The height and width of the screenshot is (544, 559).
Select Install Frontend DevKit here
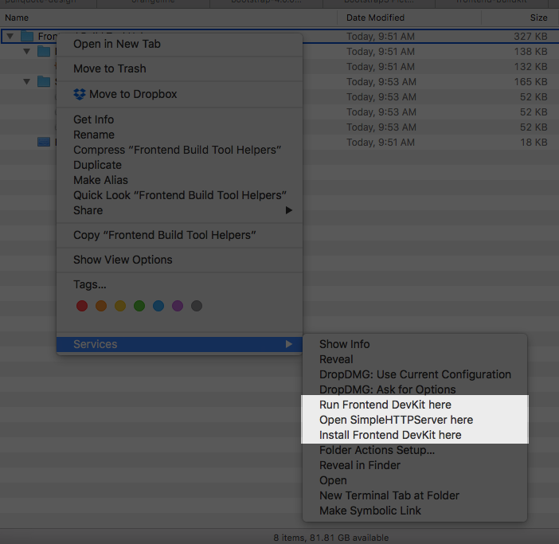point(415,435)
